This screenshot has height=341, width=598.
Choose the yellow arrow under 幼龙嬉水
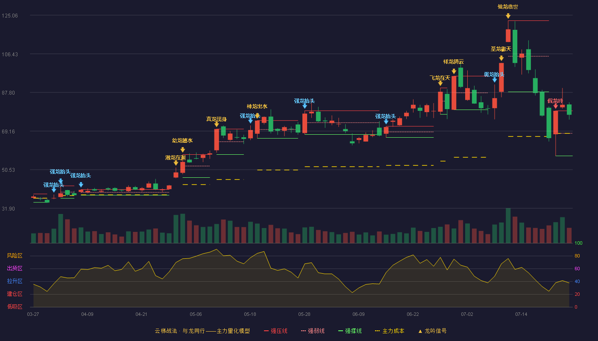click(x=183, y=150)
